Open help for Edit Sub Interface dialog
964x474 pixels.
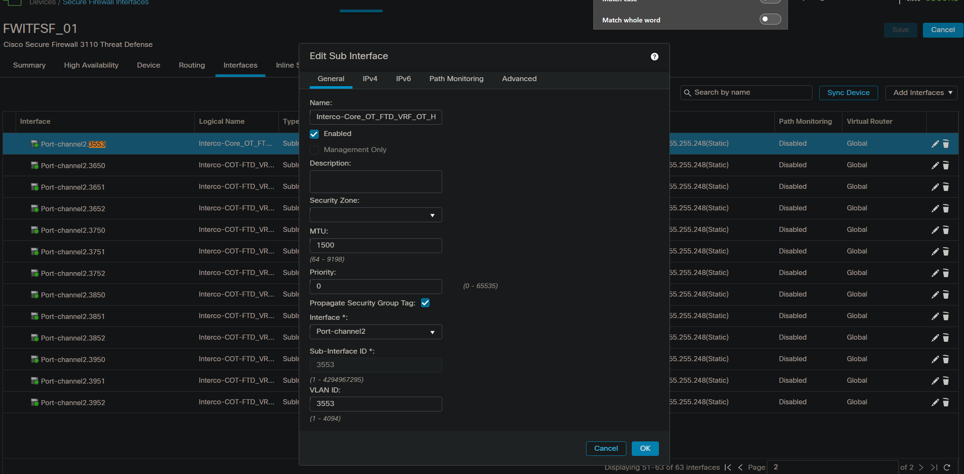pos(654,57)
